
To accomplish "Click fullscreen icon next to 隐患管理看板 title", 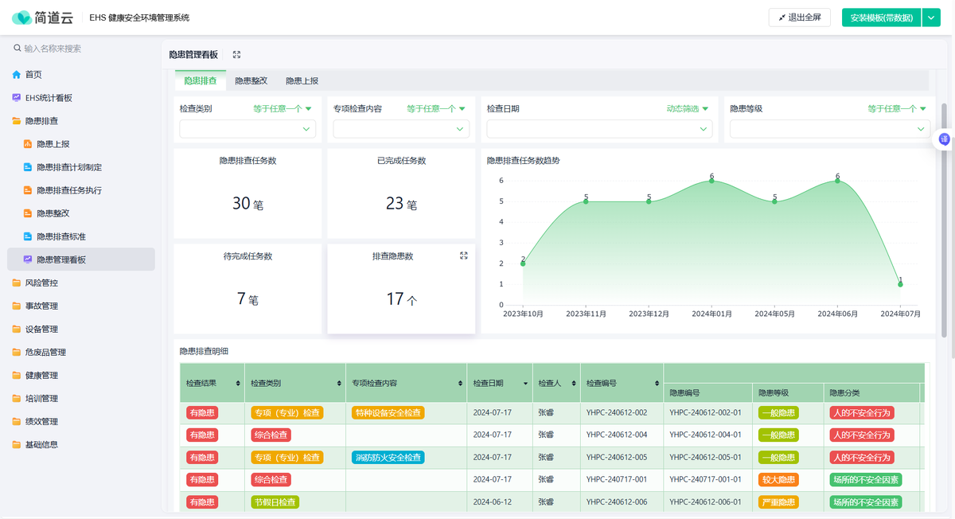I will 236,55.
